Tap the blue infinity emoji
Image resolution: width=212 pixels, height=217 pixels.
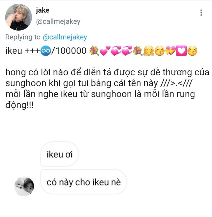(46, 51)
